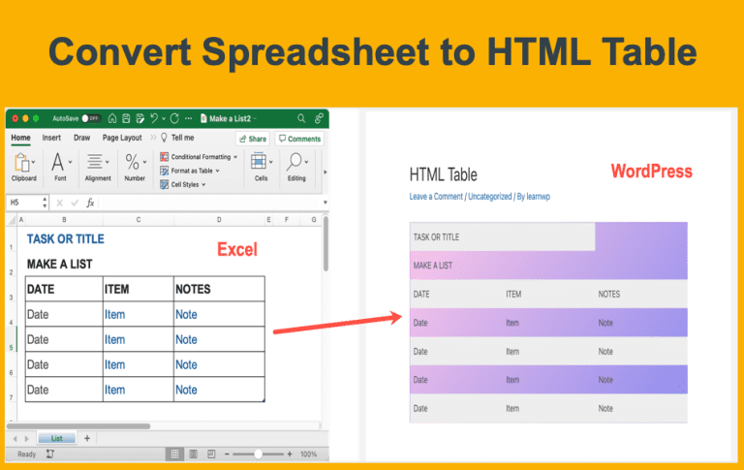Open the Cells group dropdown
744x470 pixels.
pos(262,167)
